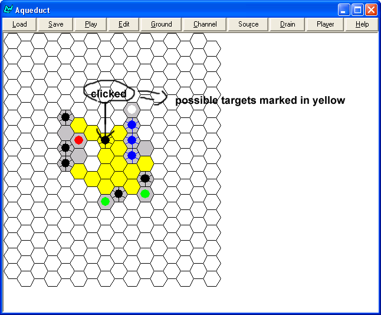
Task: Switch to Edit mode
Action: (x=124, y=24)
